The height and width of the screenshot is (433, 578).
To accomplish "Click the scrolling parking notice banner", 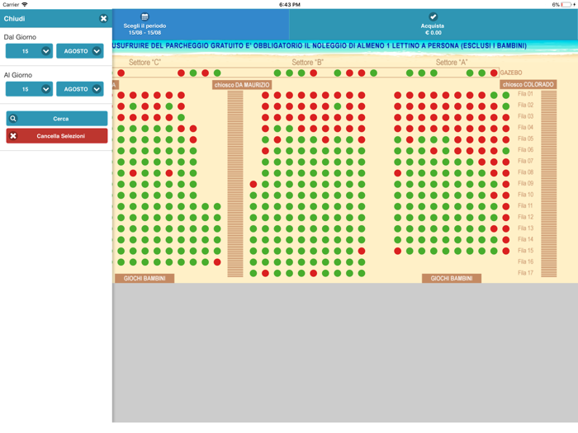I will (320, 45).
